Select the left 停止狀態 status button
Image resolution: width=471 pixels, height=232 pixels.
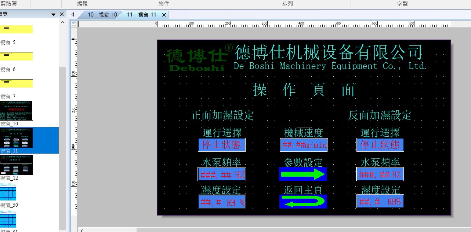click(221, 145)
